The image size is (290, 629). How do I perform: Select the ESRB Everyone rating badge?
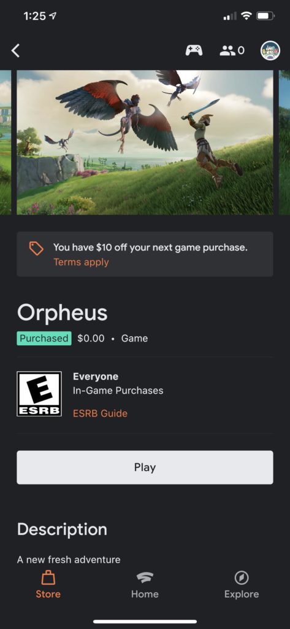[39, 394]
